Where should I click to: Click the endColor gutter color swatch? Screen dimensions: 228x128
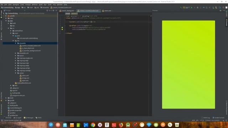coord(62,29)
